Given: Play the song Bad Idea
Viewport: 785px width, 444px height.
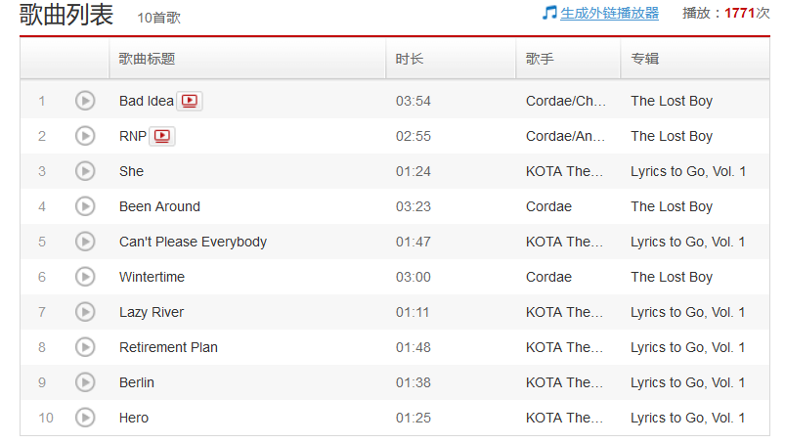Looking at the screenshot, I should pyautogui.click(x=85, y=101).
